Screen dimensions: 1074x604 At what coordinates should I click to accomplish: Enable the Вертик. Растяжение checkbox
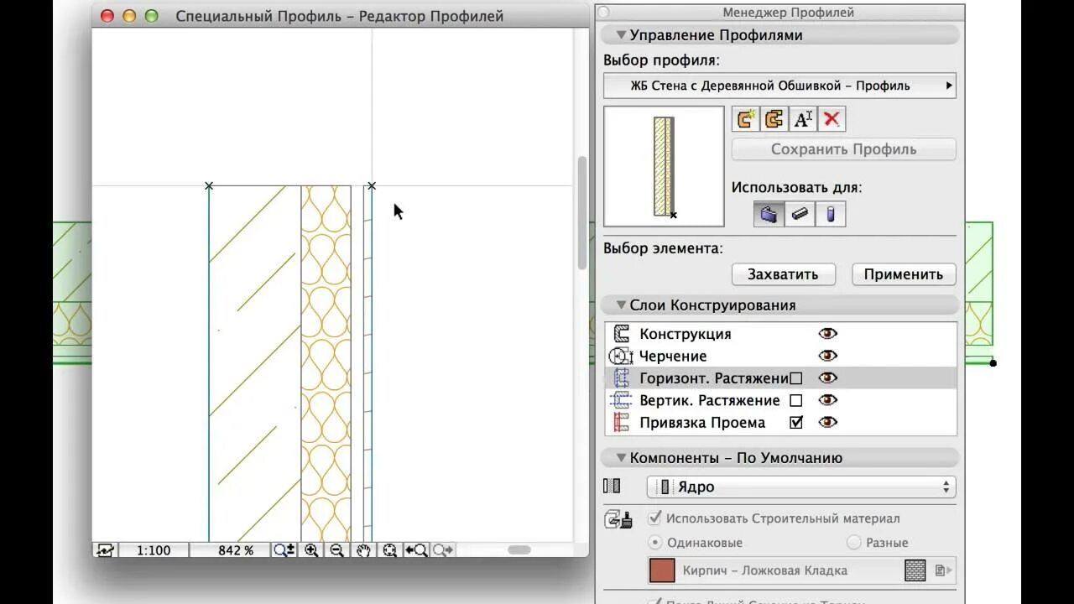click(x=796, y=401)
